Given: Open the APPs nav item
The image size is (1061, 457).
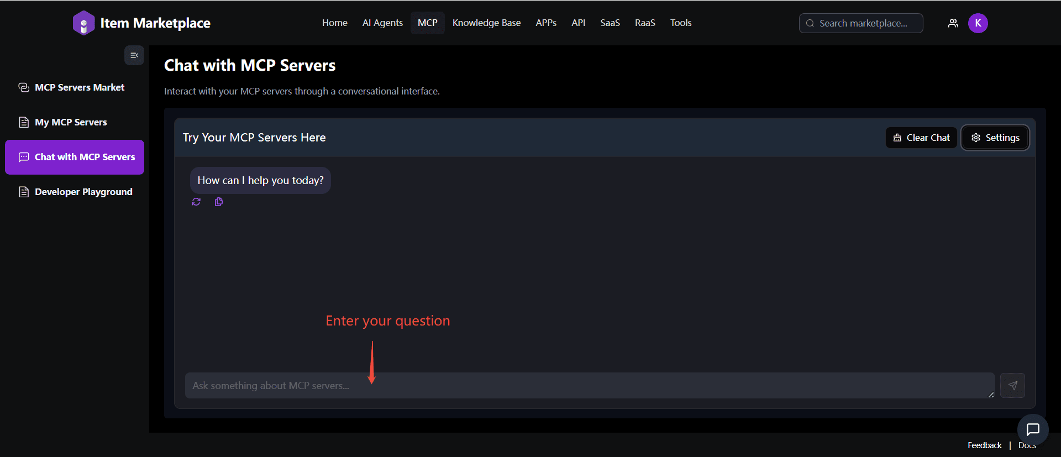Looking at the screenshot, I should [x=546, y=23].
